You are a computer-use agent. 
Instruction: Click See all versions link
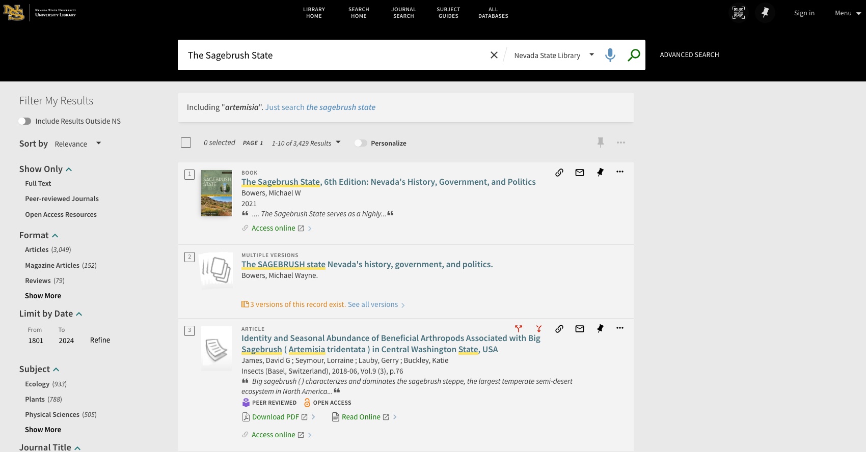[x=375, y=304]
